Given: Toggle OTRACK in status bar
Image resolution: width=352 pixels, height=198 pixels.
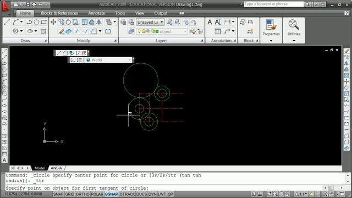Looking at the screenshot, I should pyautogui.click(x=127, y=194).
